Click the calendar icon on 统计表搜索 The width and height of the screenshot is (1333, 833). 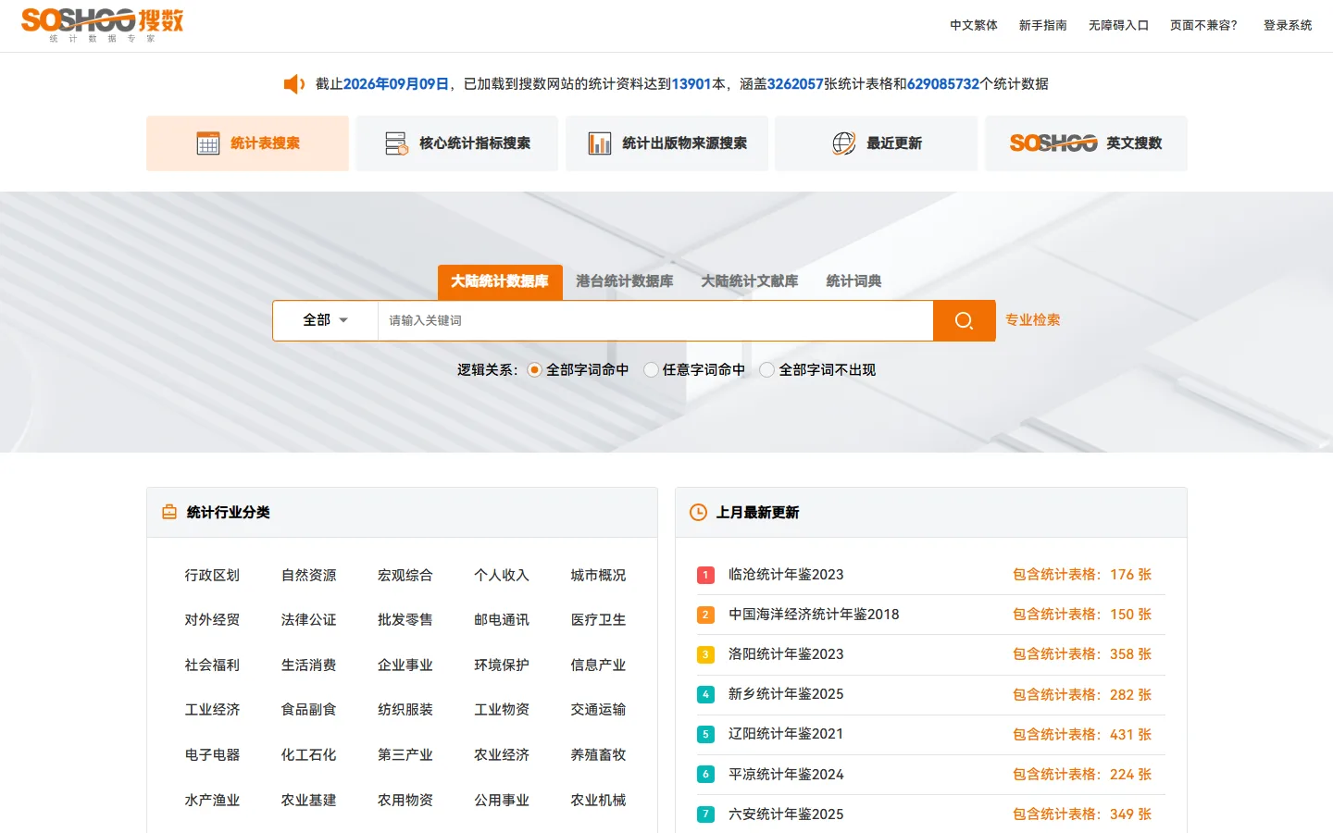tap(208, 143)
